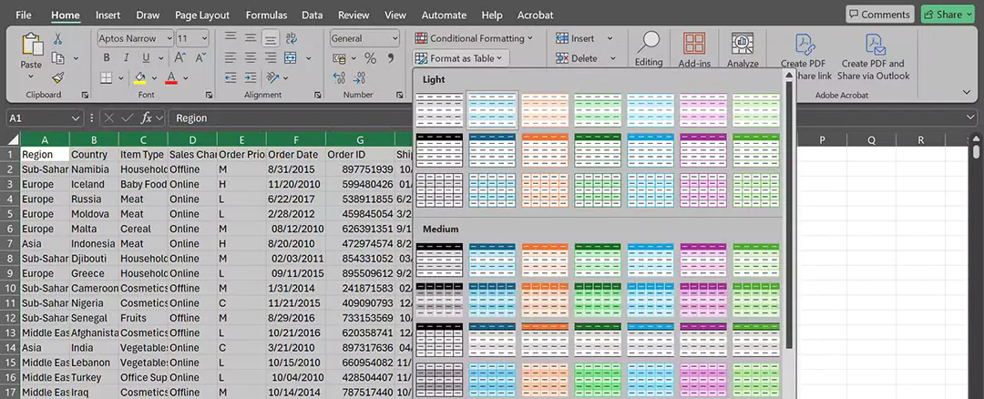Increase font size with the larger A icon
This screenshot has height=399, width=984.
180,57
